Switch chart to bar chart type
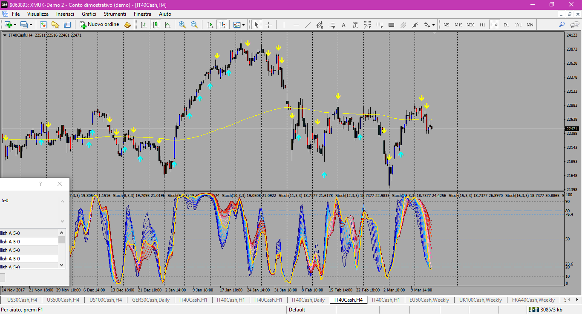 tap(144, 25)
